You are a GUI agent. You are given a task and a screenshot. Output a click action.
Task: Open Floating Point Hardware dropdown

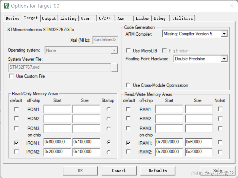coord(224,59)
